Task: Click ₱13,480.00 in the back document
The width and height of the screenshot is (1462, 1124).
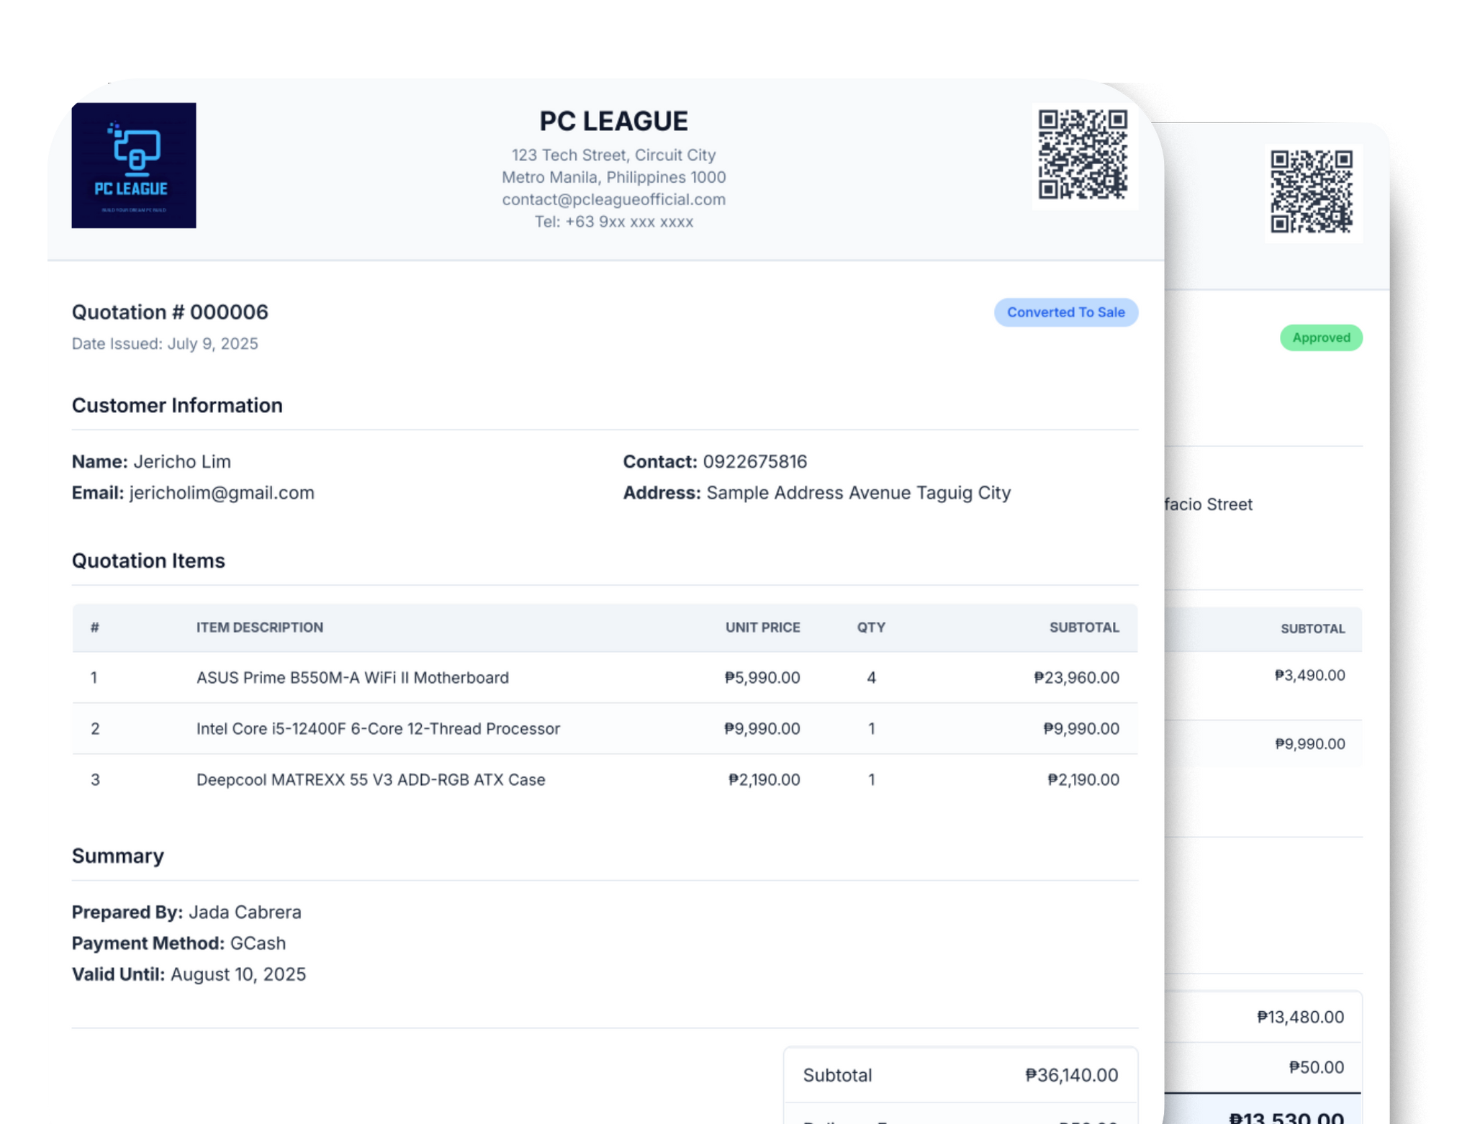Action: point(1300,1018)
